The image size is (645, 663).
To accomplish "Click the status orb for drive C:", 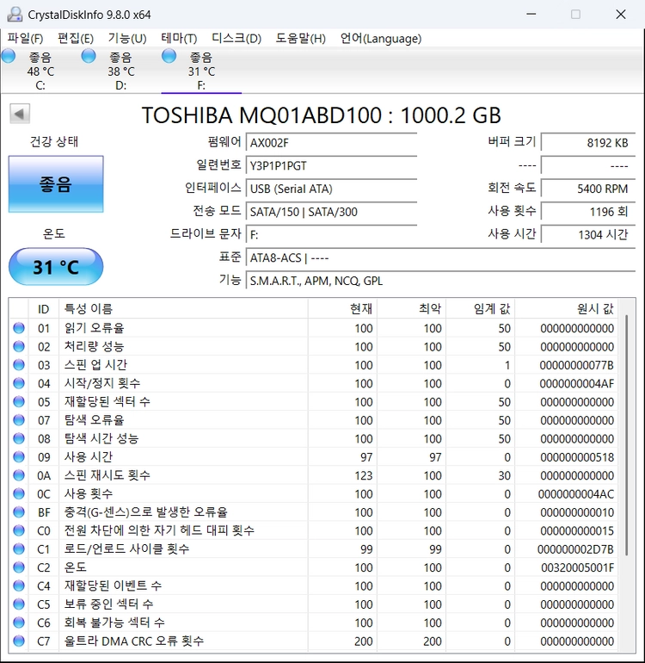I will pyautogui.click(x=9, y=56).
